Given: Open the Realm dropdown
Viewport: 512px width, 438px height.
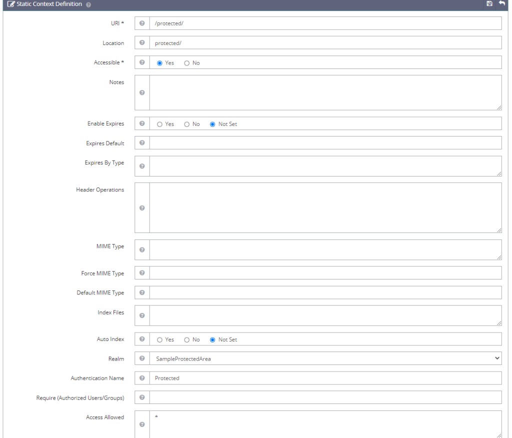Looking at the screenshot, I should (x=325, y=358).
